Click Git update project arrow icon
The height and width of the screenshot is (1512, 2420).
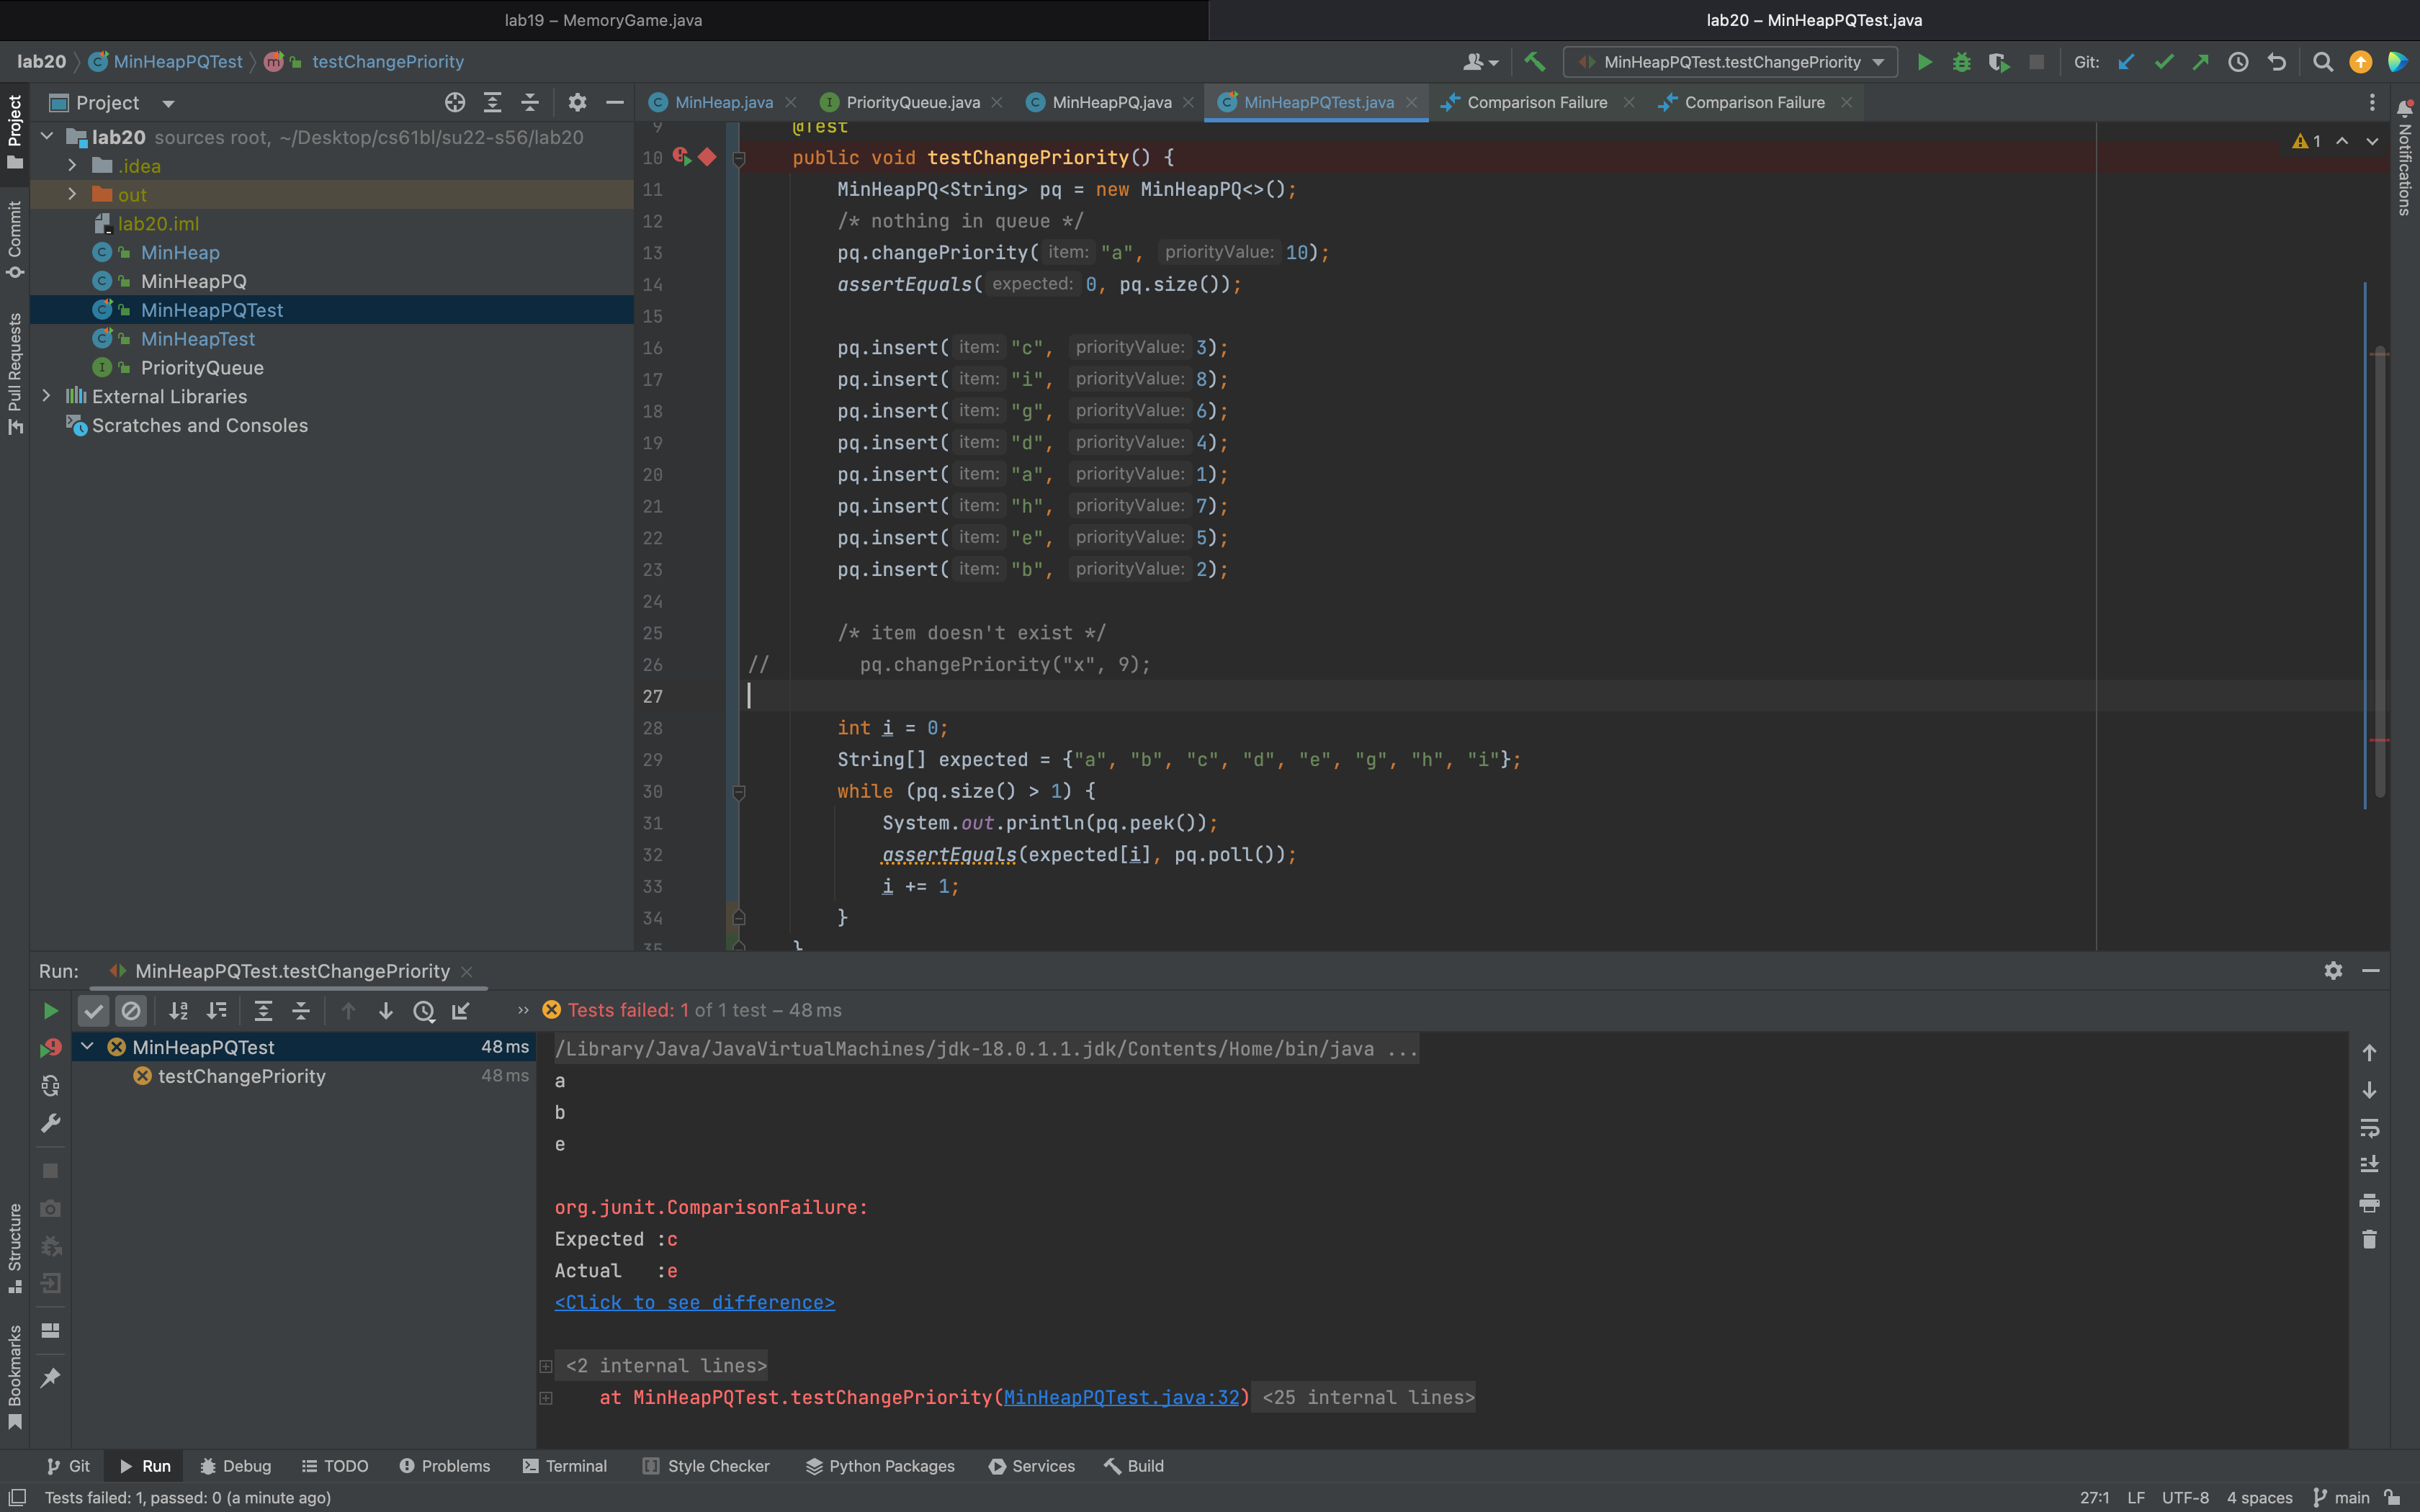[x=2126, y=62]
